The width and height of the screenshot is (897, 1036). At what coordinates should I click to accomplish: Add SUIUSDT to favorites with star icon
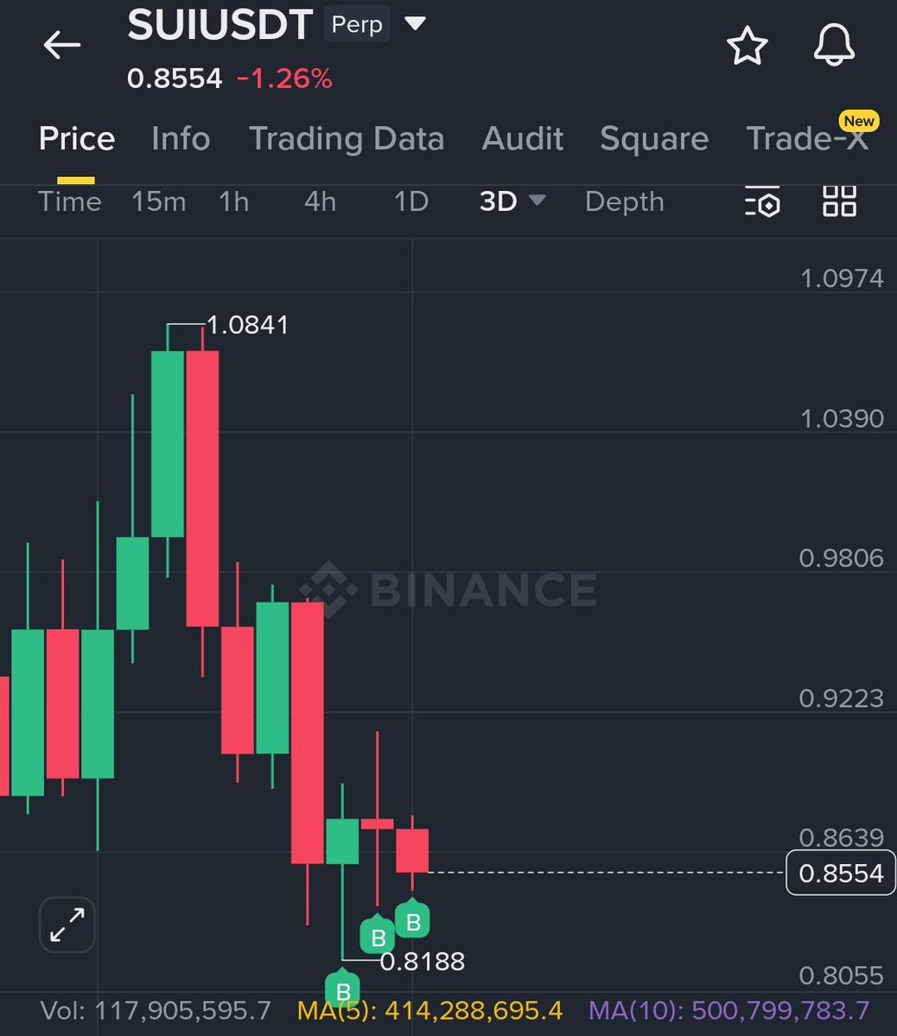tap(747, 47)
